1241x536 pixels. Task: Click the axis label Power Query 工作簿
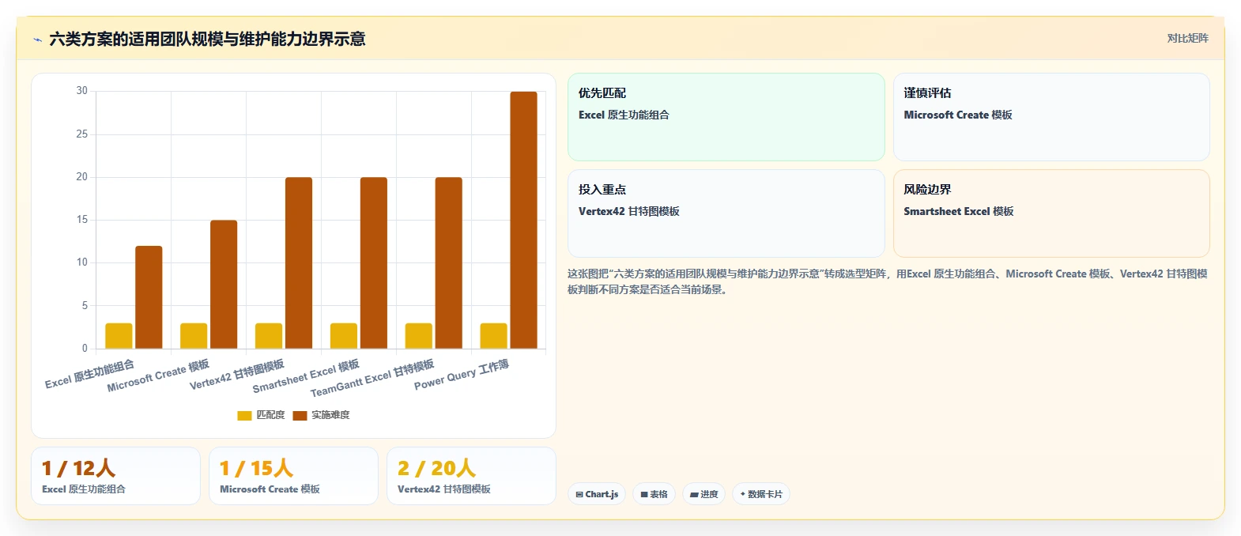point(462,375)
